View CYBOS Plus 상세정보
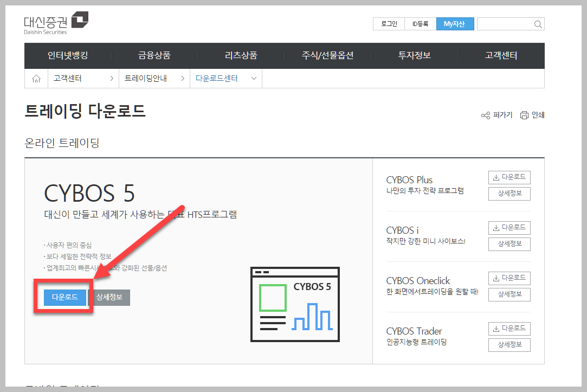587x392 pixels. click(x=509, y=194)
